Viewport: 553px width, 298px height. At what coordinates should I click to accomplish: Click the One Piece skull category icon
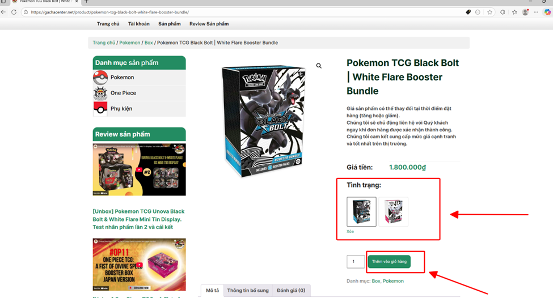[x=100, y=93]
